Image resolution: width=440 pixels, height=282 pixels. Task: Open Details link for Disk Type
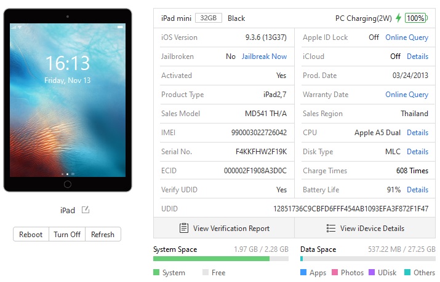click(x=418, y=152)
